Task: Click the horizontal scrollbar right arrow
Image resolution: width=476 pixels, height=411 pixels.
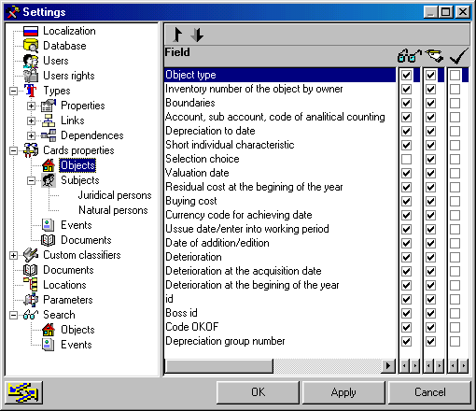Action: pos(387,365)
